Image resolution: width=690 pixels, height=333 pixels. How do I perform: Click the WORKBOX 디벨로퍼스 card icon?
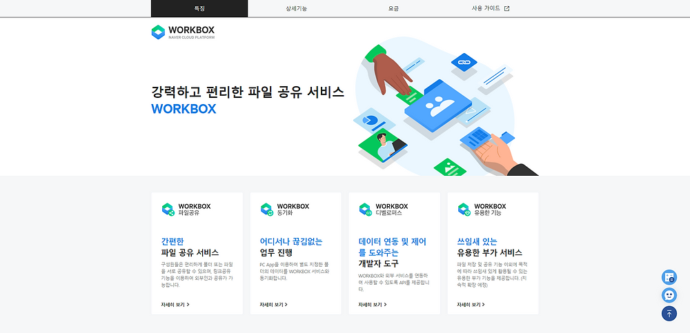(365, 210)
